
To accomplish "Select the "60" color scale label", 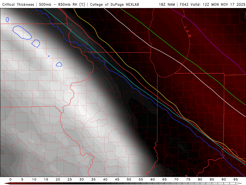I will pos(153,179).
